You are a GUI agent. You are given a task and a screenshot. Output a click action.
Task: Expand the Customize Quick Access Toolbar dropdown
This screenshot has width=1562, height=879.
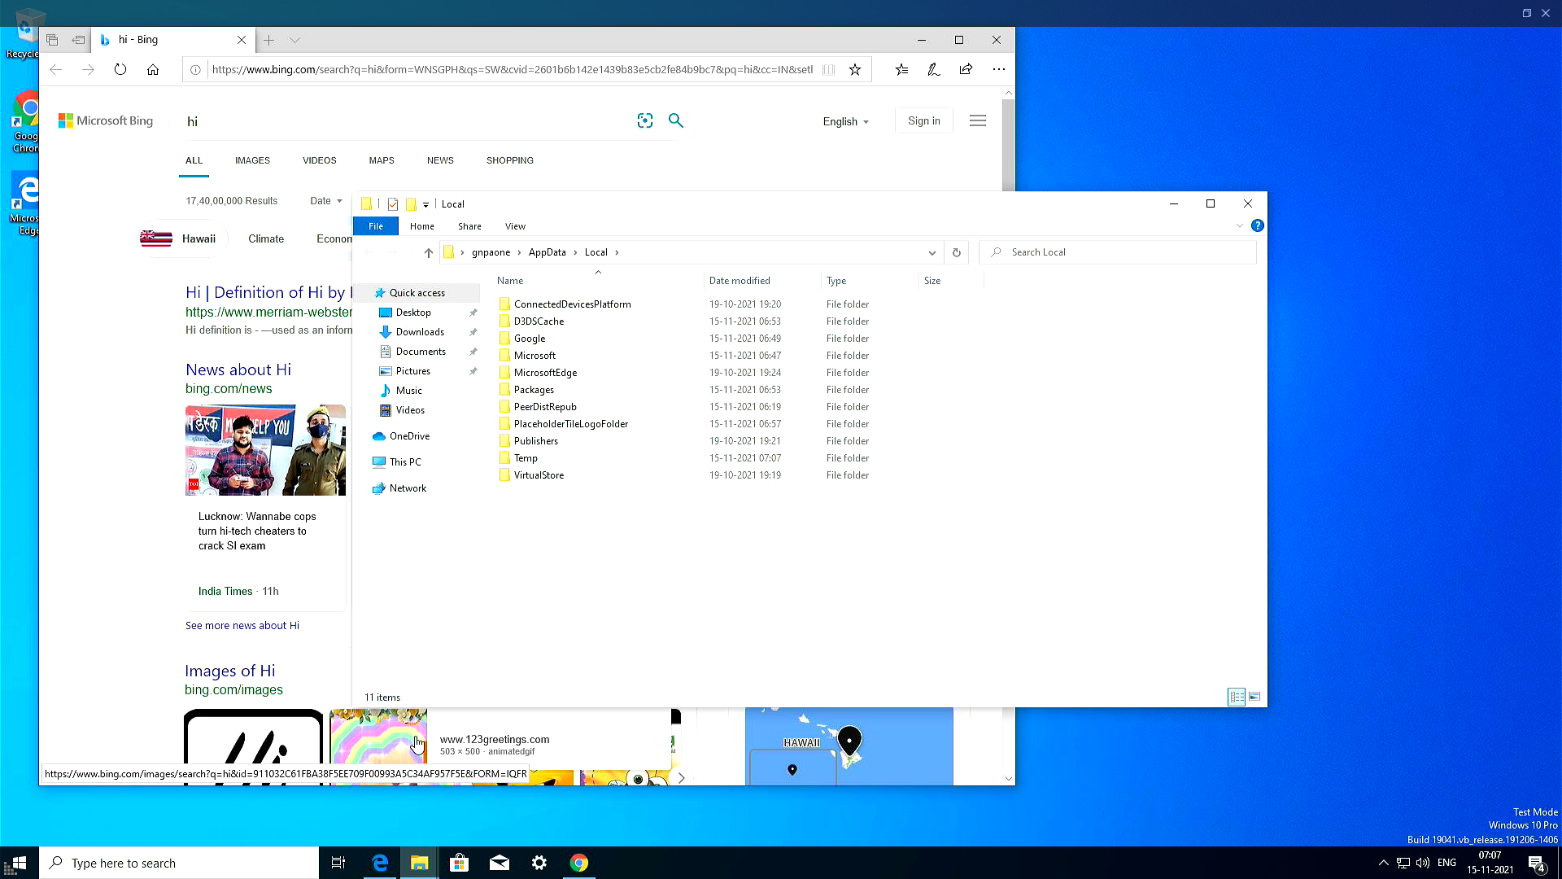pyautogui.click(x=425, y=204)
